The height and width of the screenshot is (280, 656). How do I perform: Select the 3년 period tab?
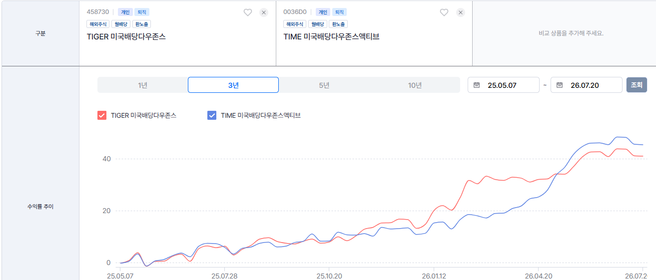233,85
